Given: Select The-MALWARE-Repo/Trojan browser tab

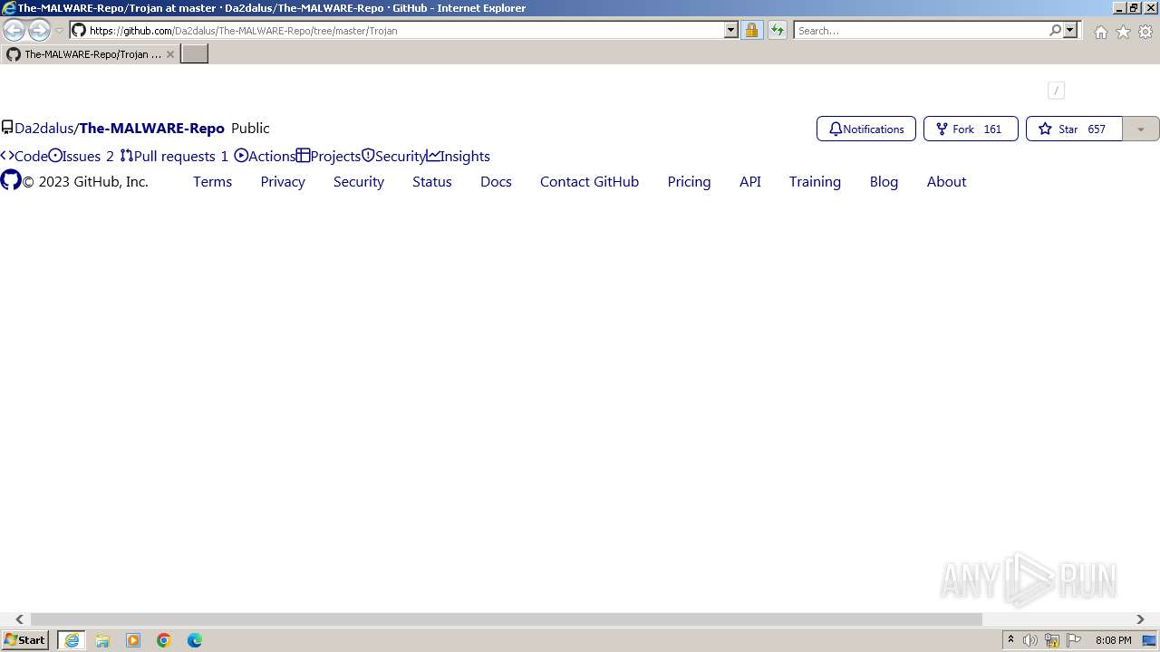Looking at the screenshot, I should (x=91, y=54).
